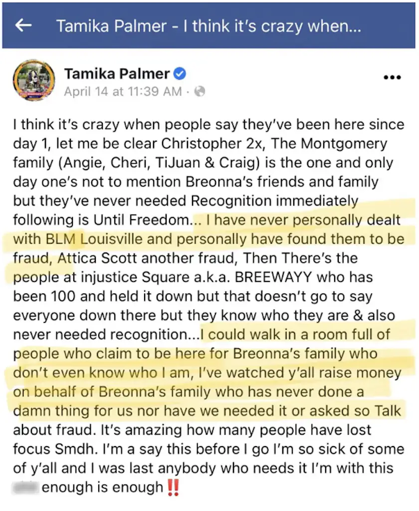Click the red double exclamation emoji
The height and width of the screenshot is (511, 419).
[x=173, y=487]
